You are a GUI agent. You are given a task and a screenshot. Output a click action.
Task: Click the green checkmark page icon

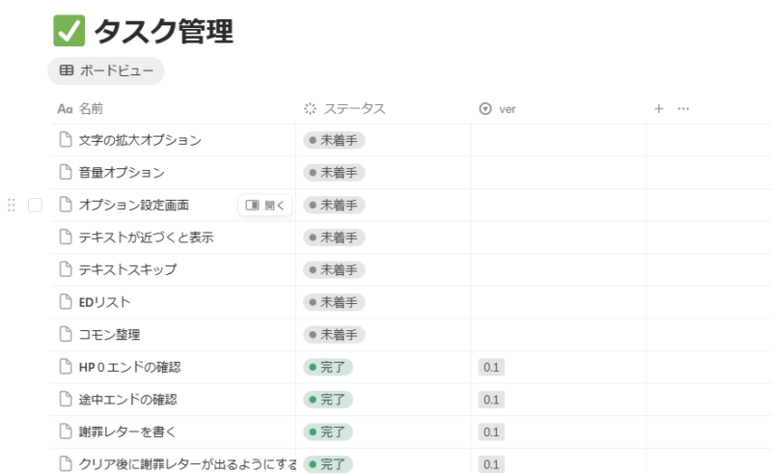(x=69, y=30)
